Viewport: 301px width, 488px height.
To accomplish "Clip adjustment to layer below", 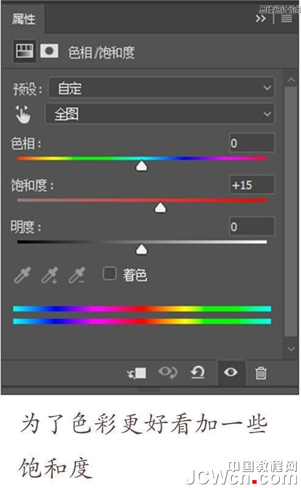I will tap(137, 373).
